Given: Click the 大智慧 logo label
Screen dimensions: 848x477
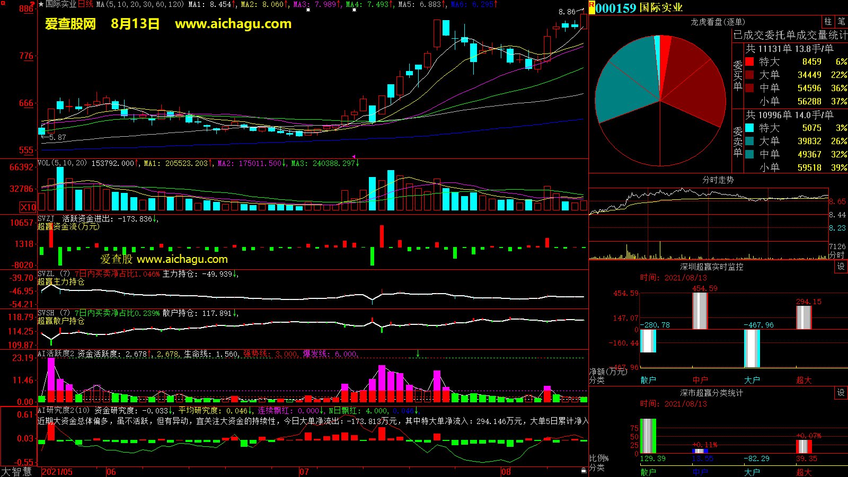Looking at the screenshot, I should (16, 472).
